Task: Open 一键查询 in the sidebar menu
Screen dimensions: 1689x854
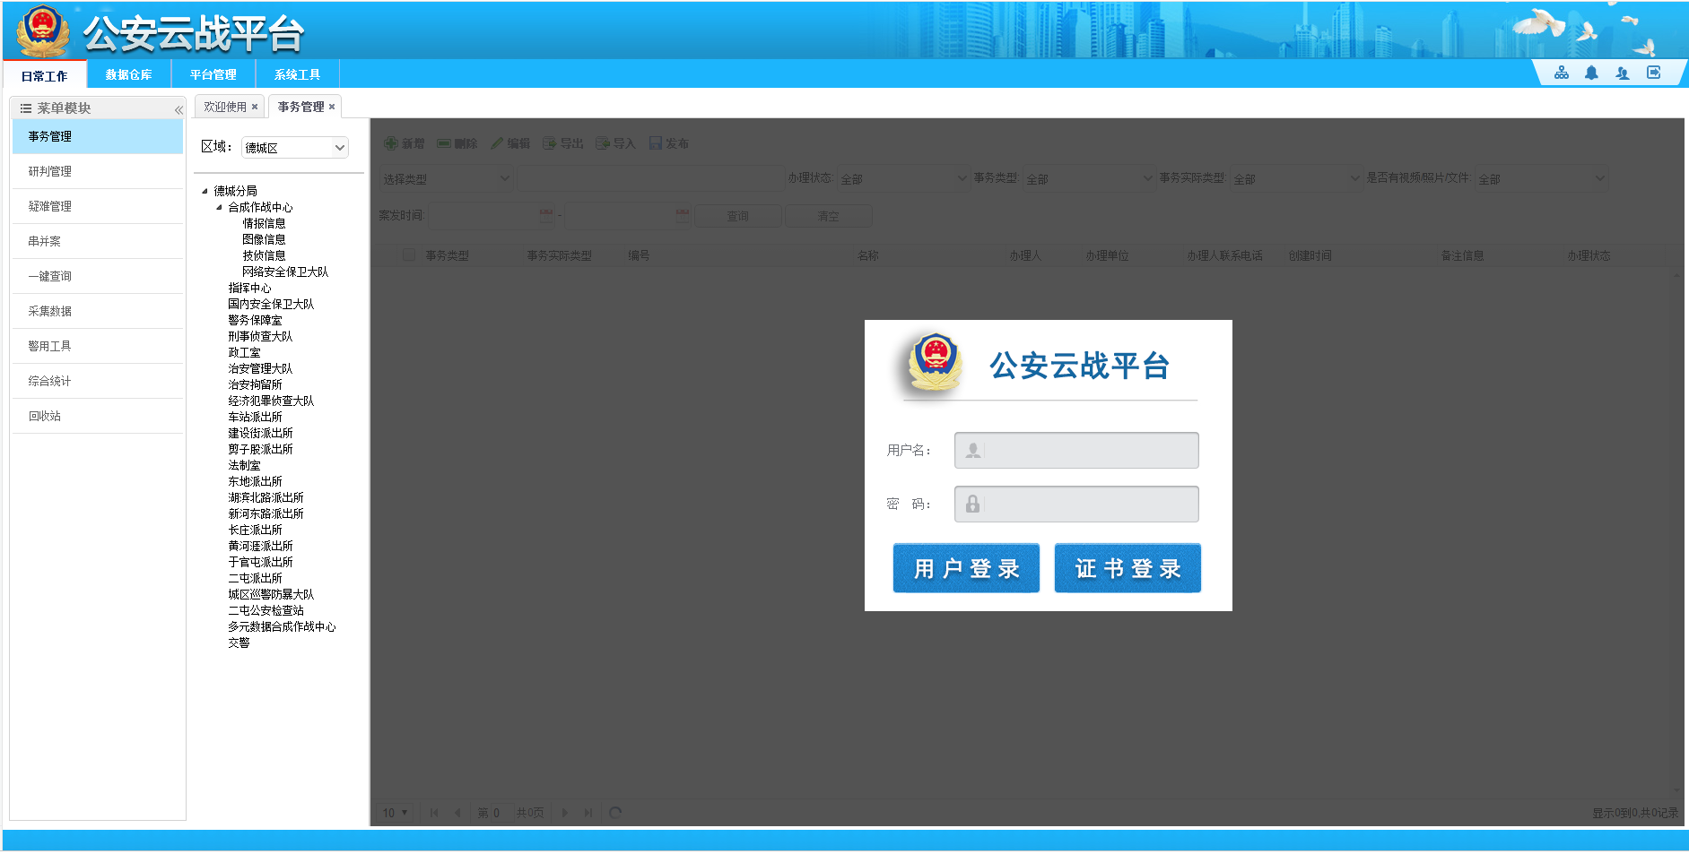Action: (x=98, y=276)
